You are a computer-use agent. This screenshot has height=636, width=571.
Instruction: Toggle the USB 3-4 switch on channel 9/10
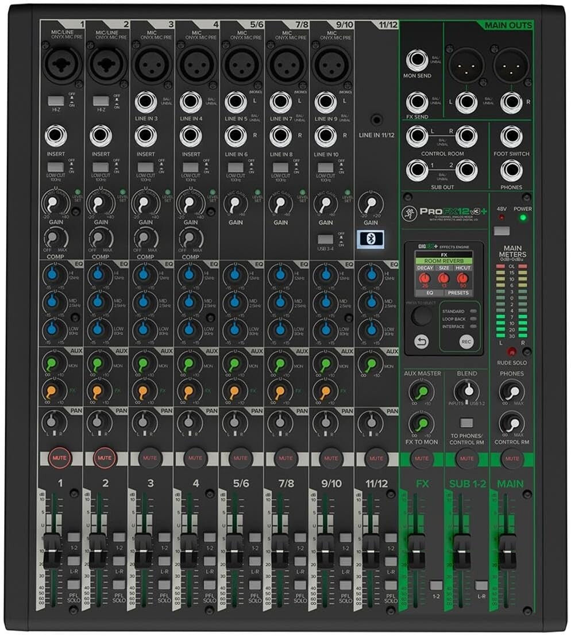(x=325, y=239)
